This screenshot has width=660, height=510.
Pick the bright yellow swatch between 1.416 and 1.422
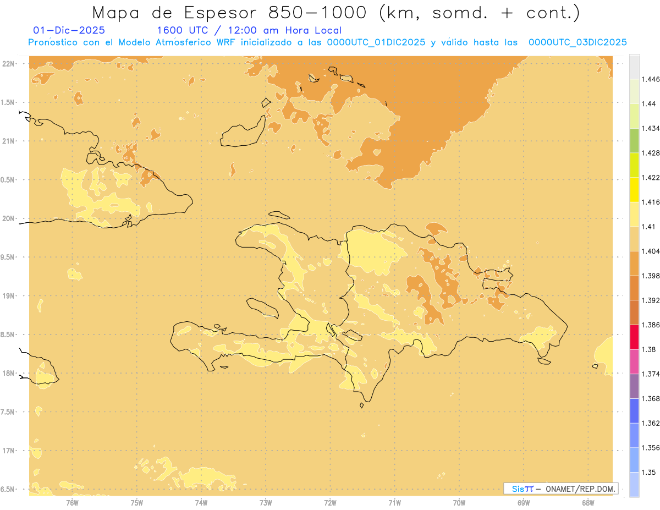[634, 189]
